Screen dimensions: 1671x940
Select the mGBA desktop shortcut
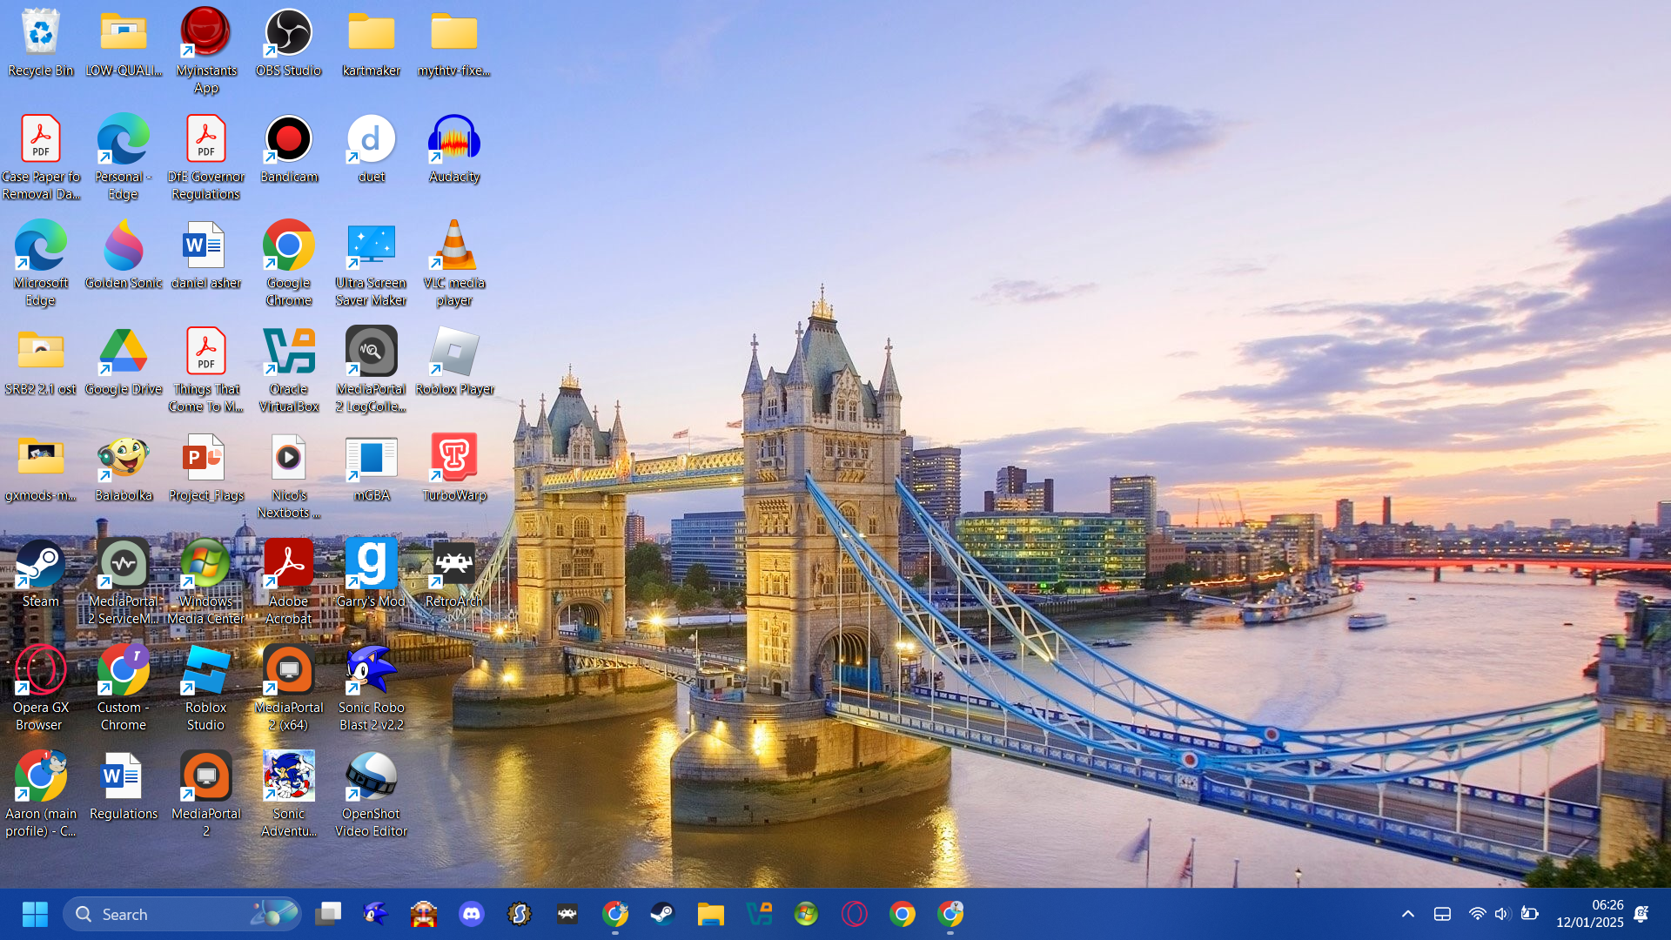click(x=372, y=458)
